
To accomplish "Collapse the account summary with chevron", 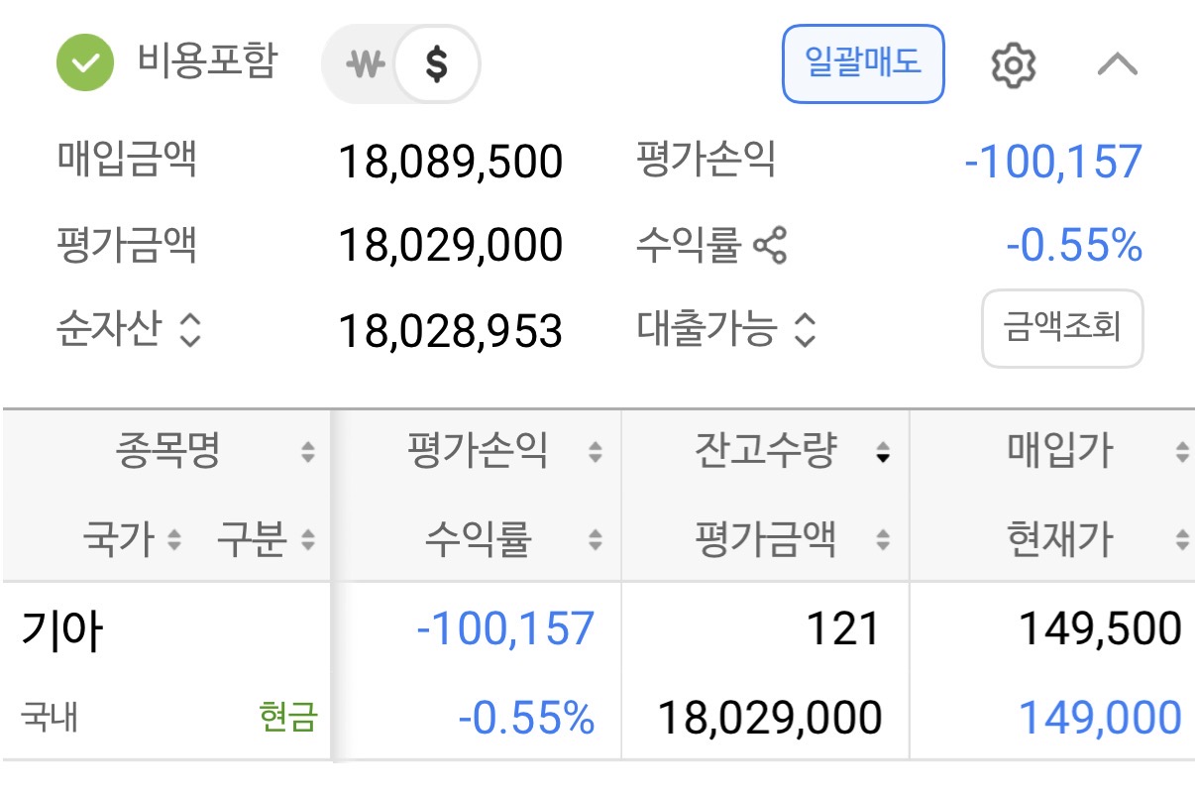I will pyautogui.click(x=1118, y=65).
